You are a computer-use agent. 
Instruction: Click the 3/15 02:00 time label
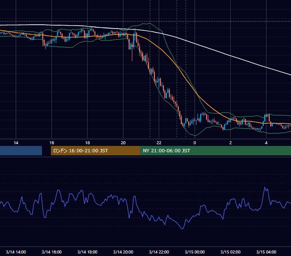click(x=231, y=252)
